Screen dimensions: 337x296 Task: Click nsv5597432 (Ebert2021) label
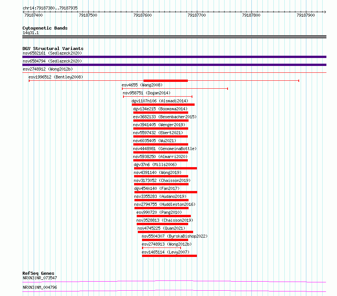(158, 133)
